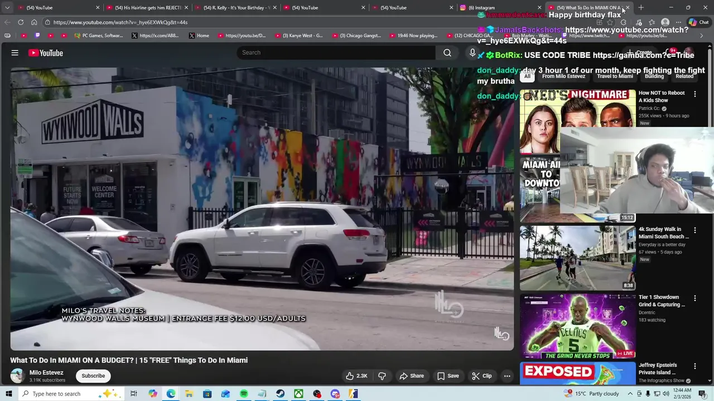Close the active 'What To Do In MIAMI' tab
This screenshot has width=714, height=401.
click(628, 8)
